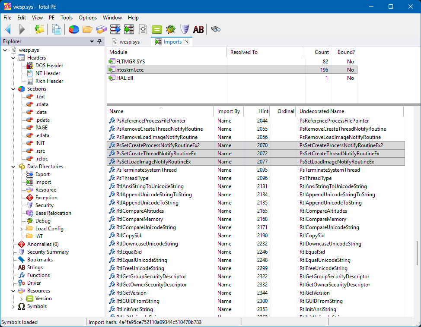Open the Options menu
The height and width of the screenshot is (327, 421).
click(x=88, y=17)
